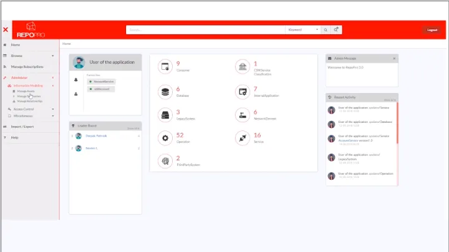Open the AccountService favourite link

[x=102, y=81]
